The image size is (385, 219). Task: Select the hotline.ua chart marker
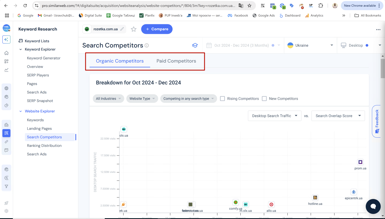click(x=315, y=198)
